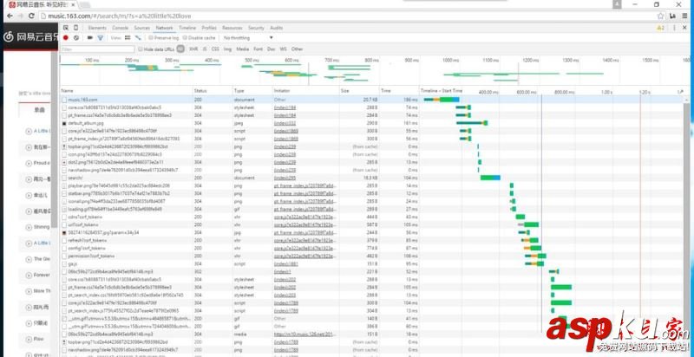Switch to large request rows view icon
Screen dimensions: 694x357
pyautogui.click(x=128, y=38)
